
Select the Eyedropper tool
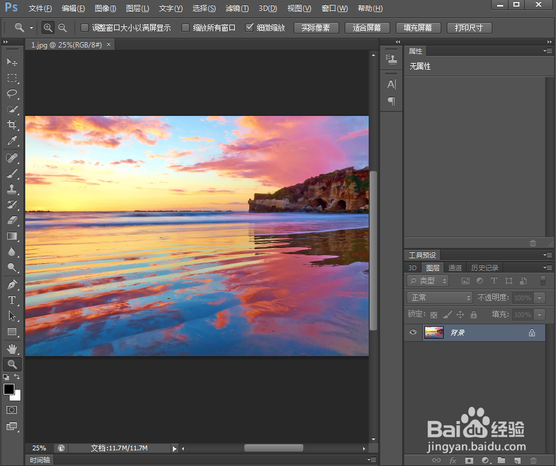[x=12, y=141]
